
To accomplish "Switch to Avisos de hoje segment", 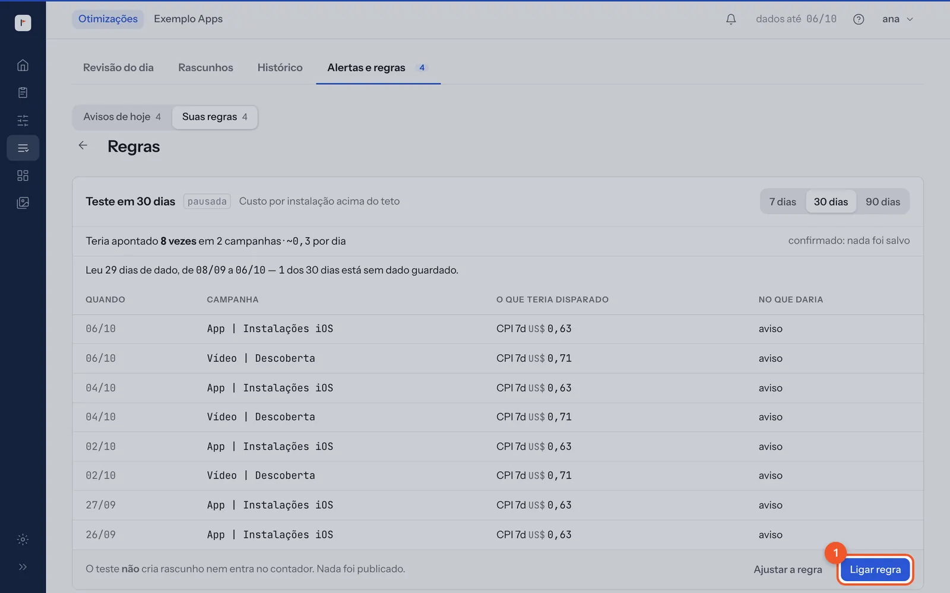I will pos(122,117).
